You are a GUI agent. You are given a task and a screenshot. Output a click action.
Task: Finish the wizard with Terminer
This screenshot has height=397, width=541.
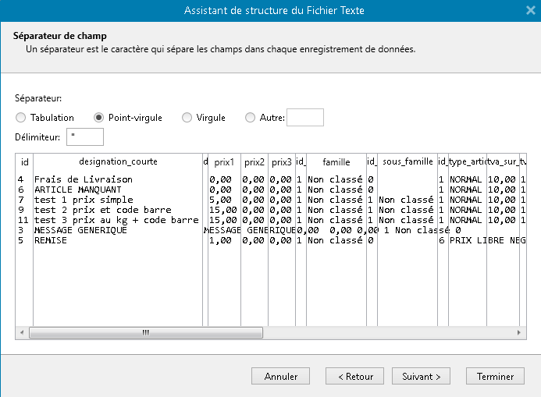tap(495, 376)
